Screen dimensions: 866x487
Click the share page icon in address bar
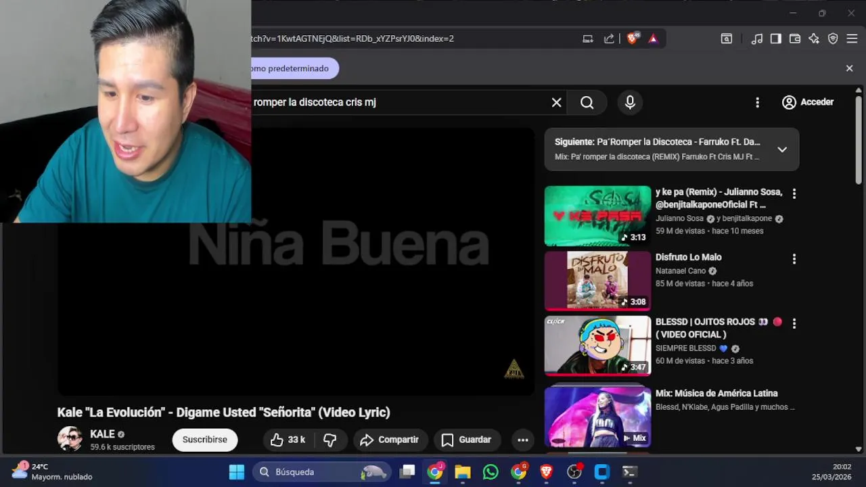point(609,39)
